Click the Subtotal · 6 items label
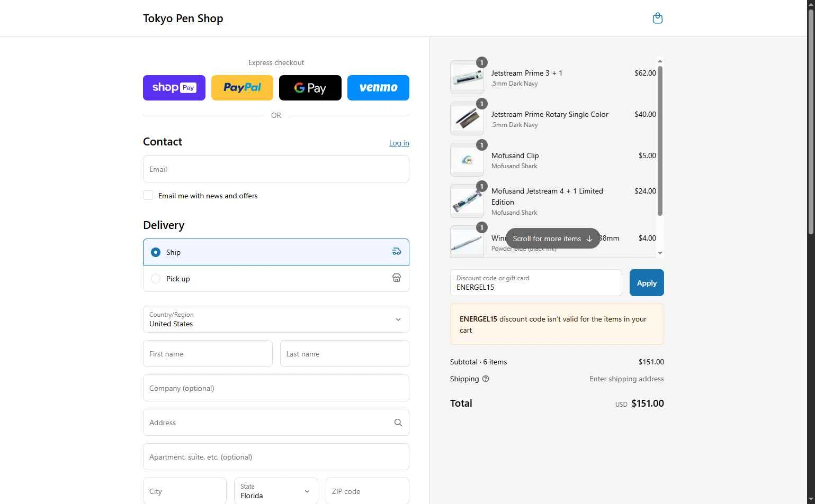Image resolution: width=815 pixels, height=504 pixels. coord(479,362)
